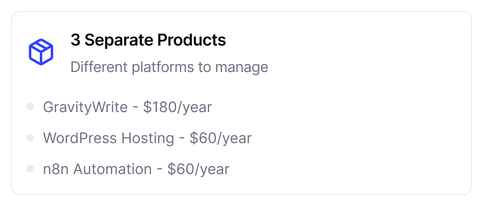Select the "3 Separate Products" heading

[148, 40]
